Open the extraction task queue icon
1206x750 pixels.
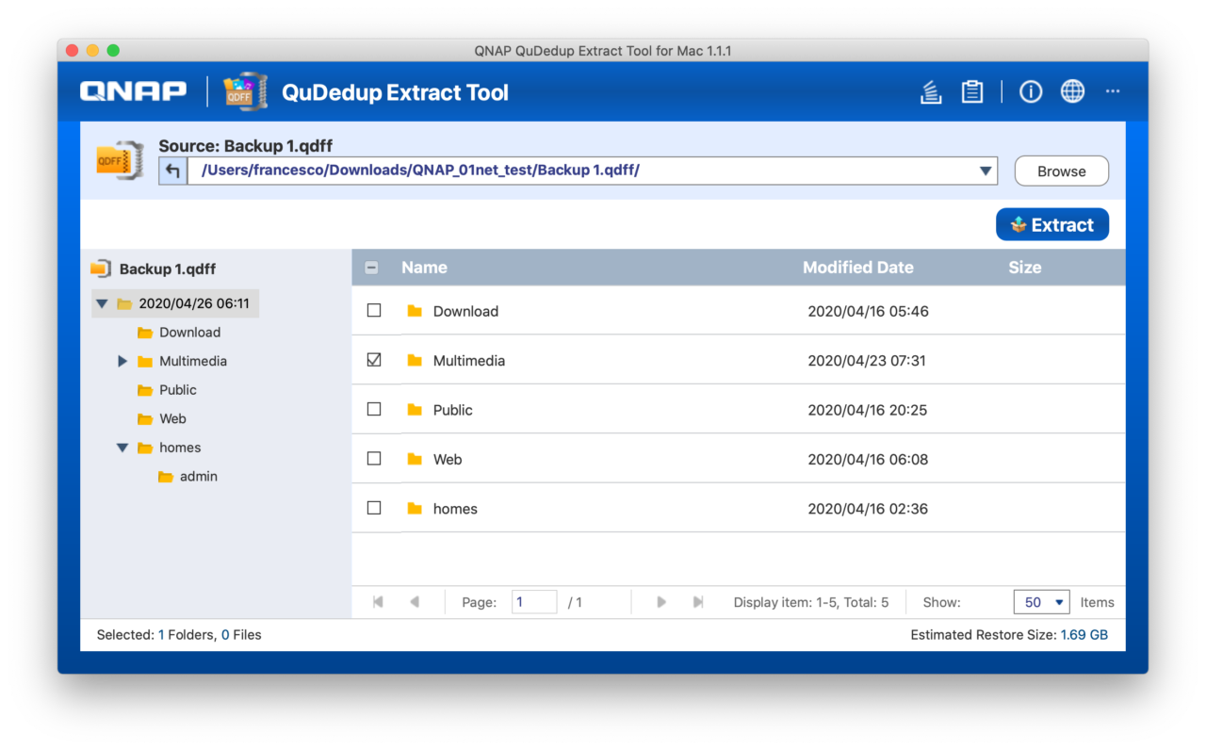tap(931, 91)
